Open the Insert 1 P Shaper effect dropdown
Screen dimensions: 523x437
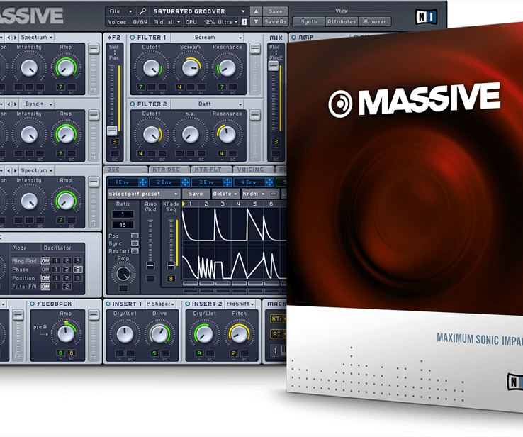click(x=160, y=304)
